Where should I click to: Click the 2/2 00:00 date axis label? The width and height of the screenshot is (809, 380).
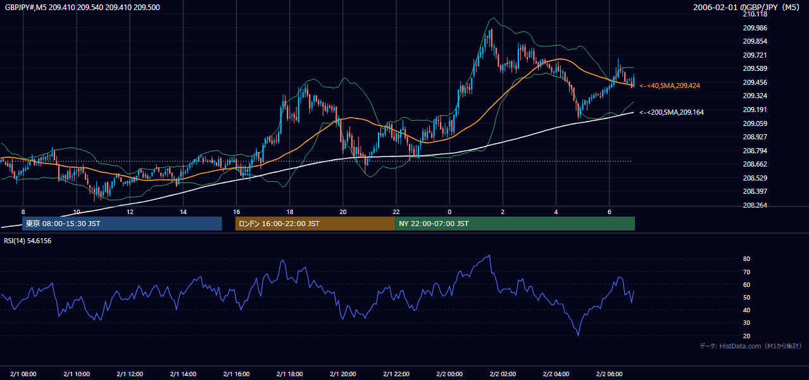(449, 373)
